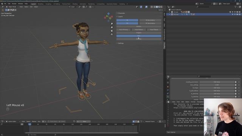Image resolution: width=242 pixels, height=136 pixels.
Task: Click the timeline horizontal scrollbar
Action: (82, 133)
